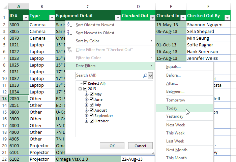236x162 pixels.
Task: Open the Equipment Detail filter dropdown
Action: tap(118, 18)
